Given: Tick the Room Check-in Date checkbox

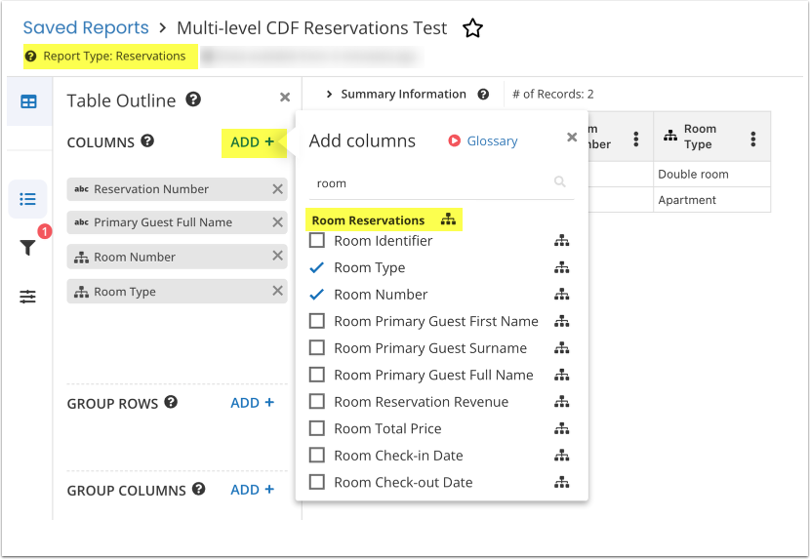Looking at the screenshot, I should click(x=317, y=456).
